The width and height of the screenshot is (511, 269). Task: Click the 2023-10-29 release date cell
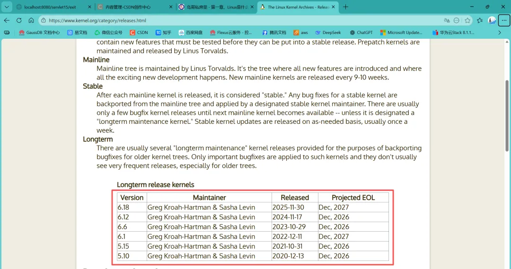[295, 226]
